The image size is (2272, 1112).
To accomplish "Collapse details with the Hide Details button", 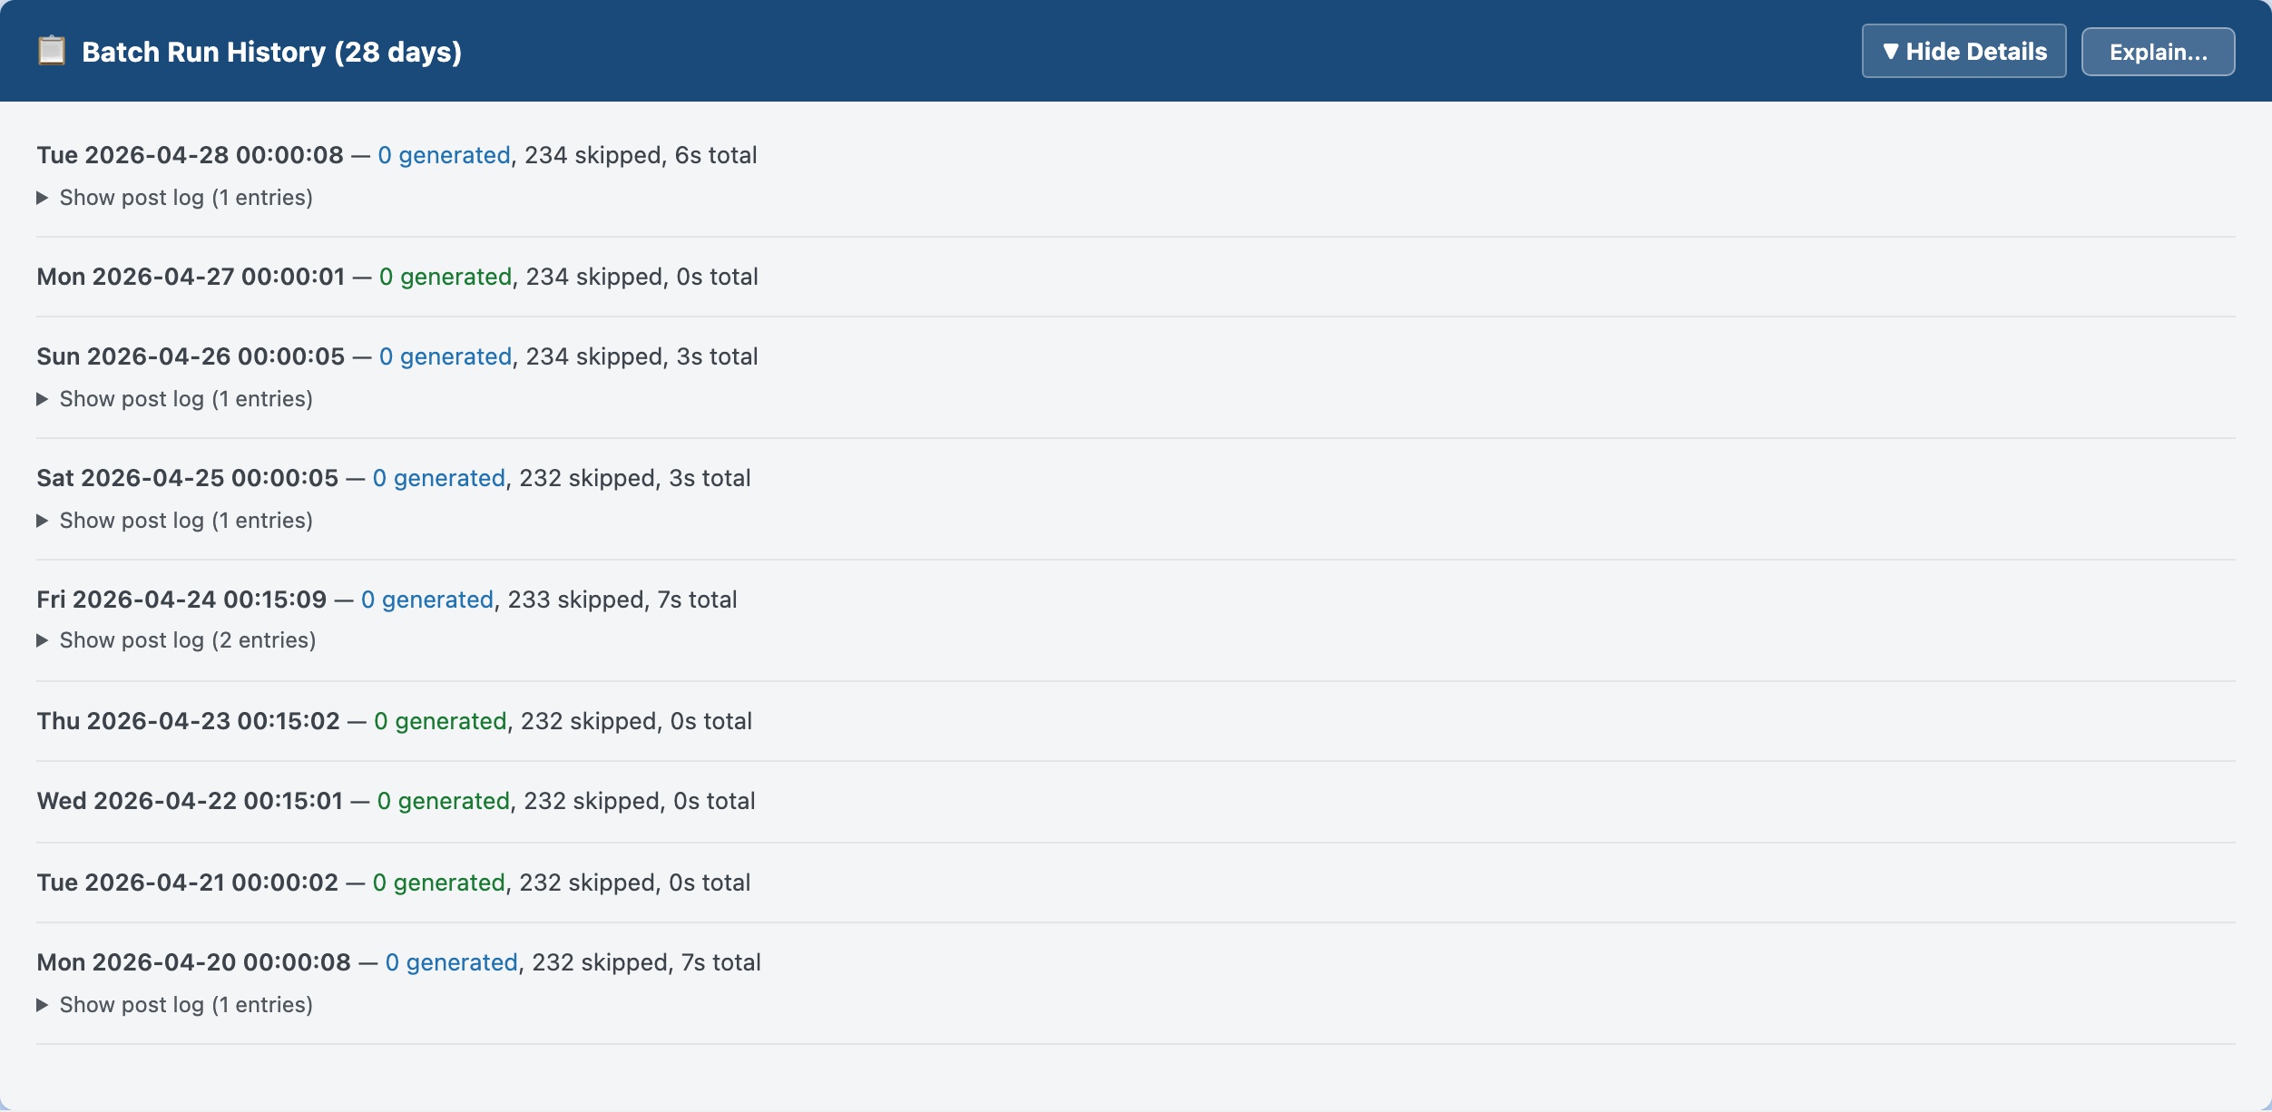I will (x=1964, y=52).
